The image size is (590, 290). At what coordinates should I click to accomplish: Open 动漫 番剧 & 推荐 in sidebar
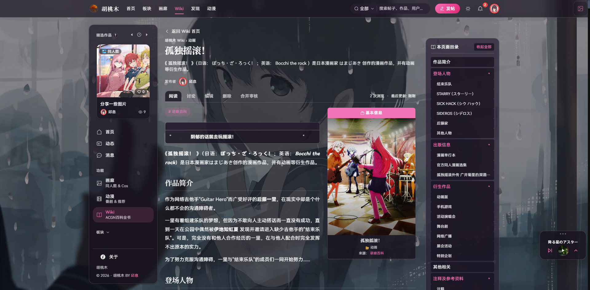coord(123,199)
